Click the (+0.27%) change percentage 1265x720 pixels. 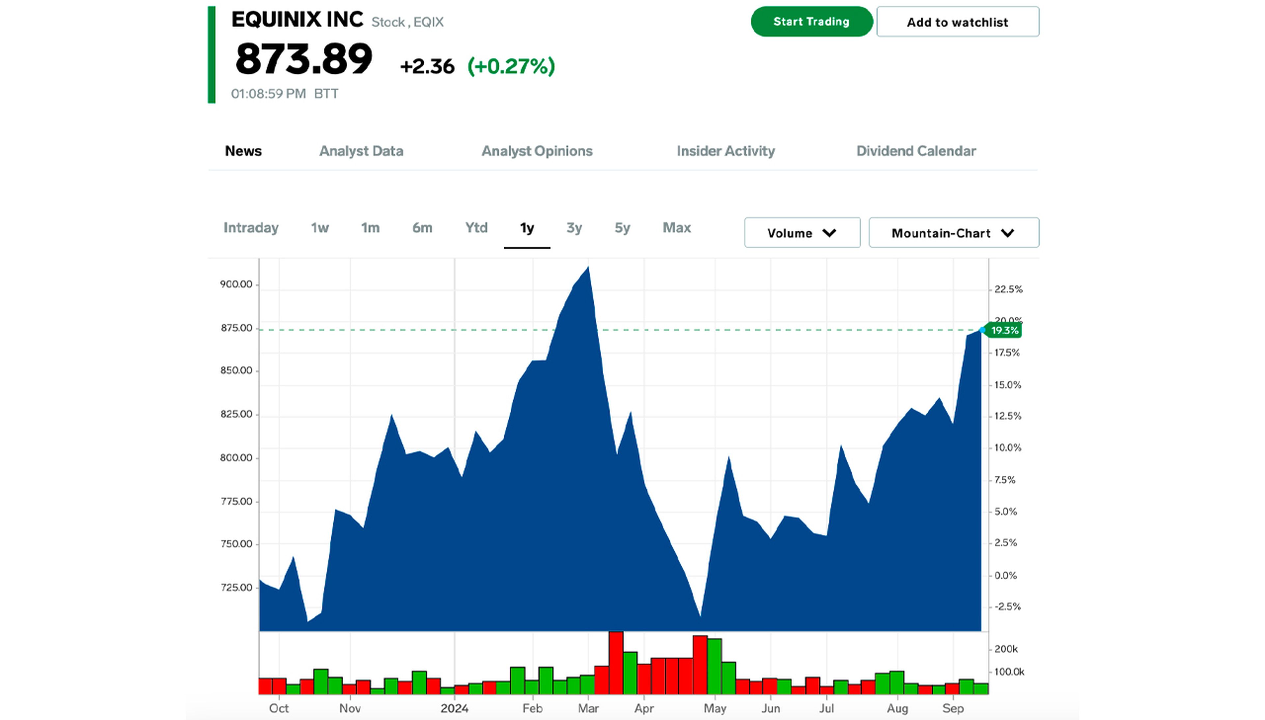pos(511,66)
